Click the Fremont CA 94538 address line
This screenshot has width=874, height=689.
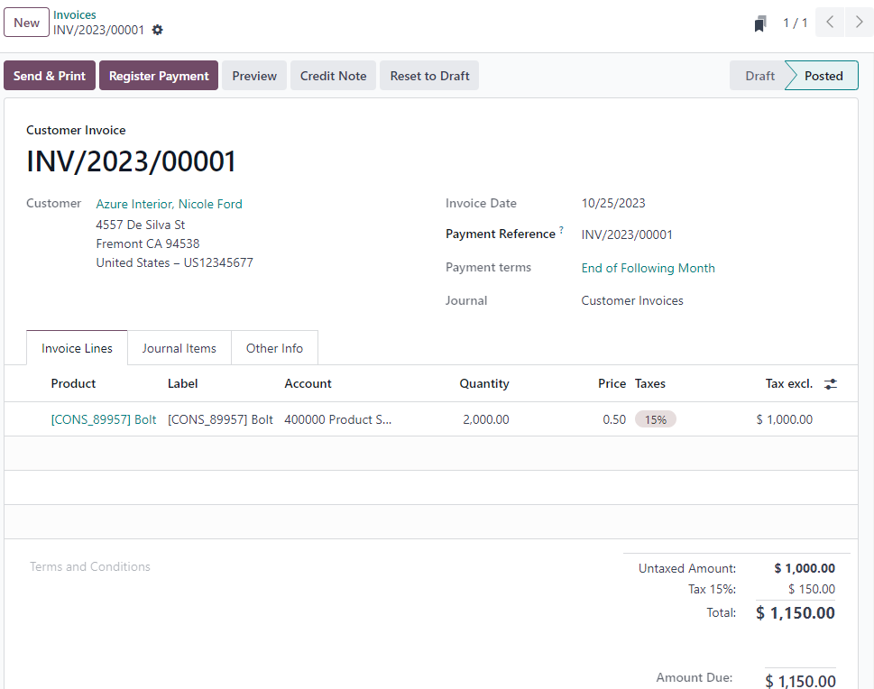148,243
